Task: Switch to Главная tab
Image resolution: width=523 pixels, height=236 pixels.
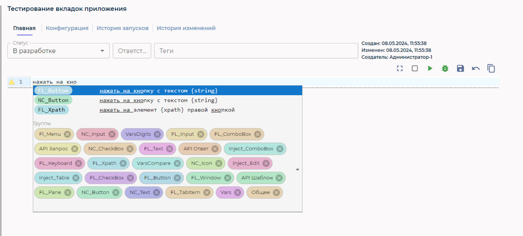Action: (24, 28)
